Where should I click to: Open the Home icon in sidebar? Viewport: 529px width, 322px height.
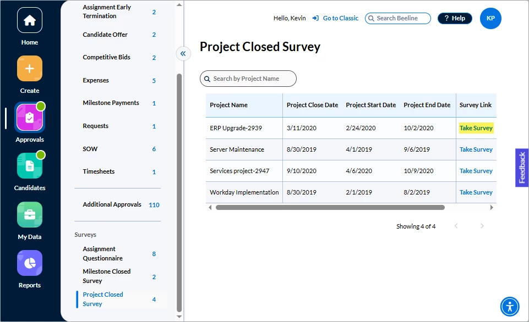click(x=30, y=20)
